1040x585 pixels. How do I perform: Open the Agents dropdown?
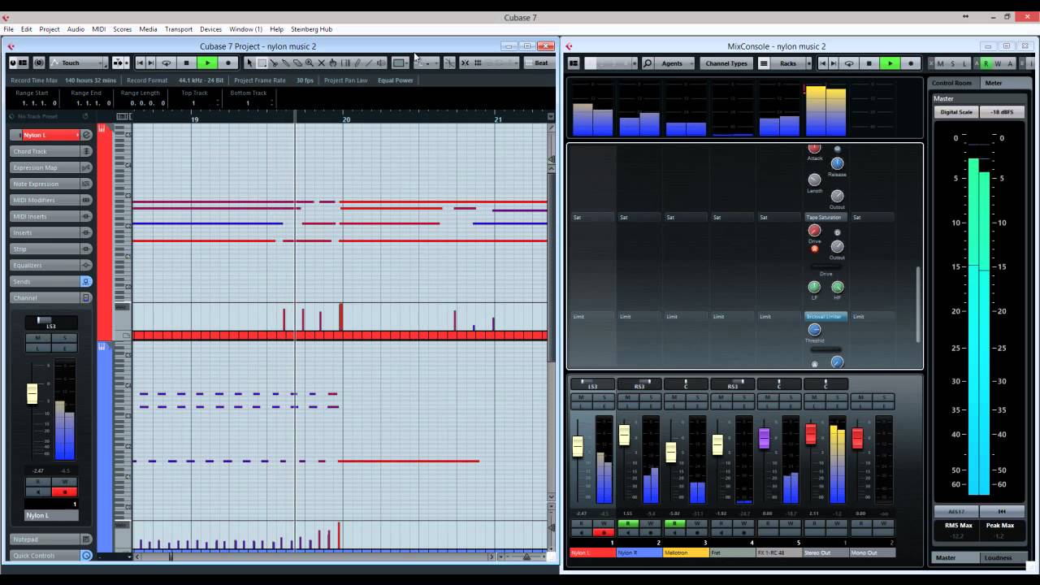[676, 63]
